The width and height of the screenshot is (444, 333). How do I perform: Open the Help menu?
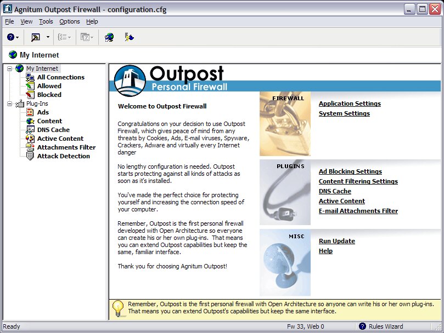pos(92,21)
